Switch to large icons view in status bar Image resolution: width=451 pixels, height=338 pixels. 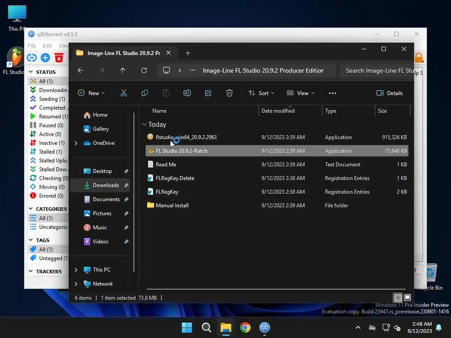[407, 298]
